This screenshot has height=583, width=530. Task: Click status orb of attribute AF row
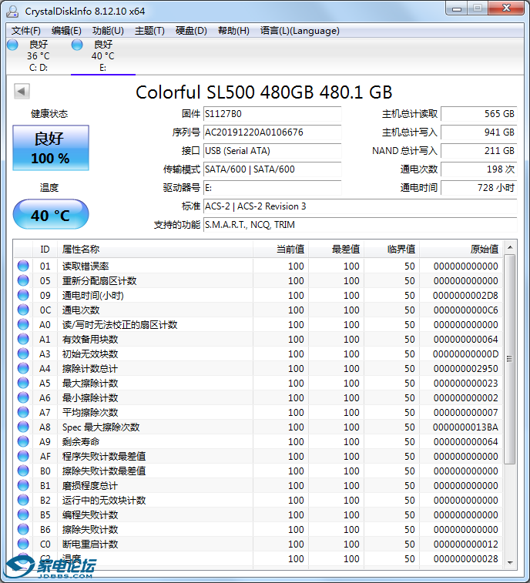[23, 456]
